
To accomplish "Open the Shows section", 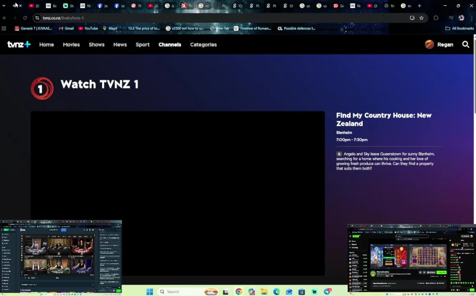I will coord(97,44).
